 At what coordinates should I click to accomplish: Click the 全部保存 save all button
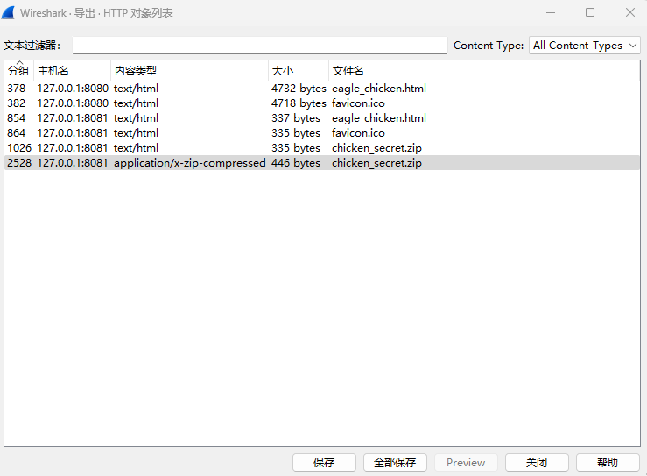(x=395, y=462)
